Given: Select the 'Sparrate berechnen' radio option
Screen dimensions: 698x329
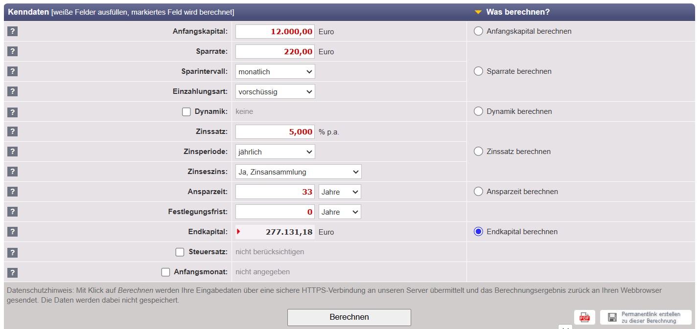Looking at the screenshot, I should [478, 71].
